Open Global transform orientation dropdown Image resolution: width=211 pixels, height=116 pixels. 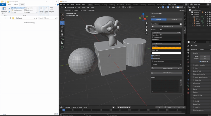coord(113,7)
